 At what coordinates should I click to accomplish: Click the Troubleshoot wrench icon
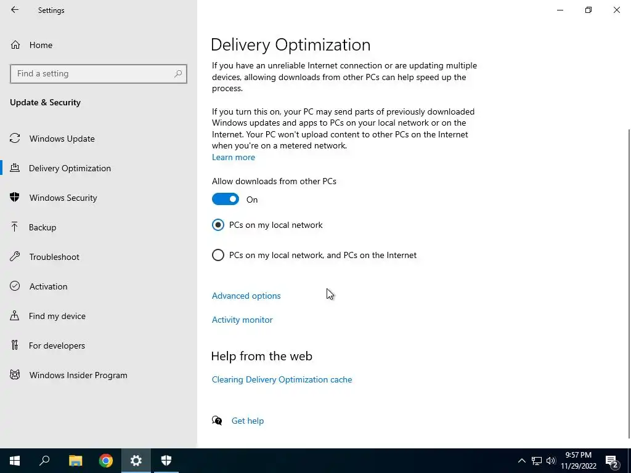tap(15, 256)
